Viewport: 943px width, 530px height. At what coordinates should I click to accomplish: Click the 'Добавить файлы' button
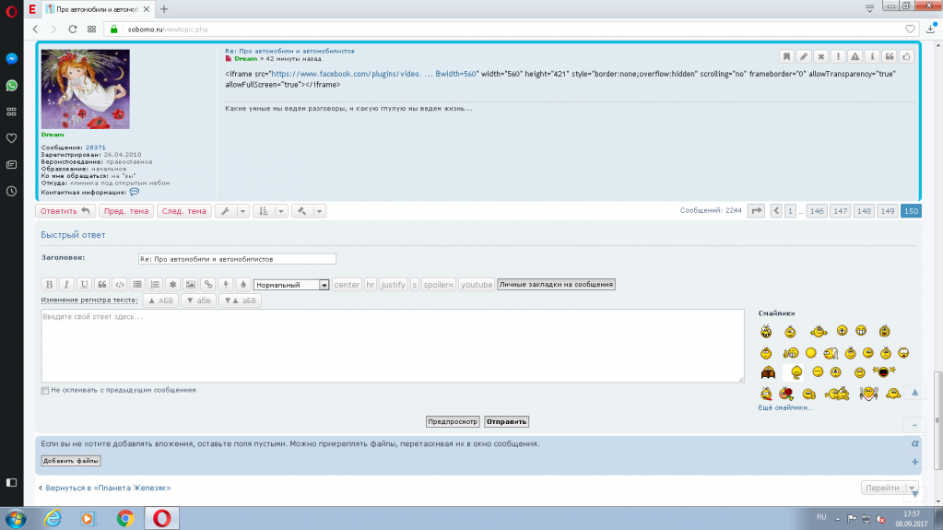tap(71, 461)
